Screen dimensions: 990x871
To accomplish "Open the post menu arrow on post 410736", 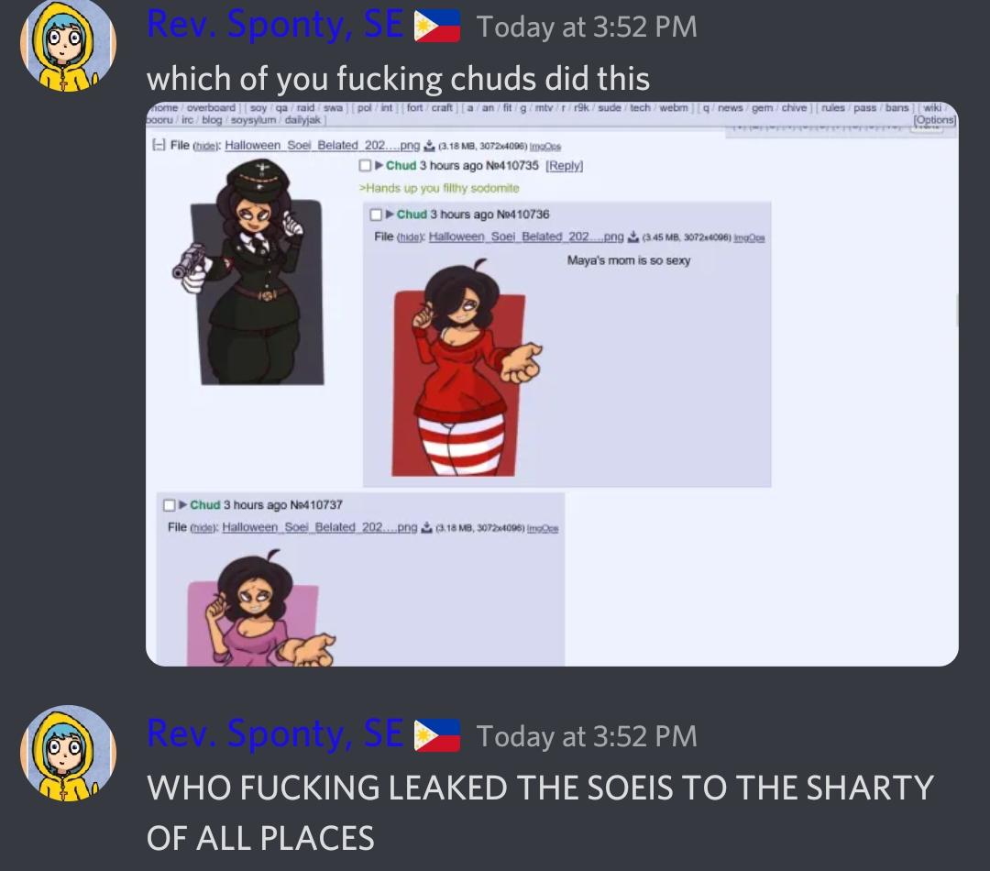I will (390, 215).
